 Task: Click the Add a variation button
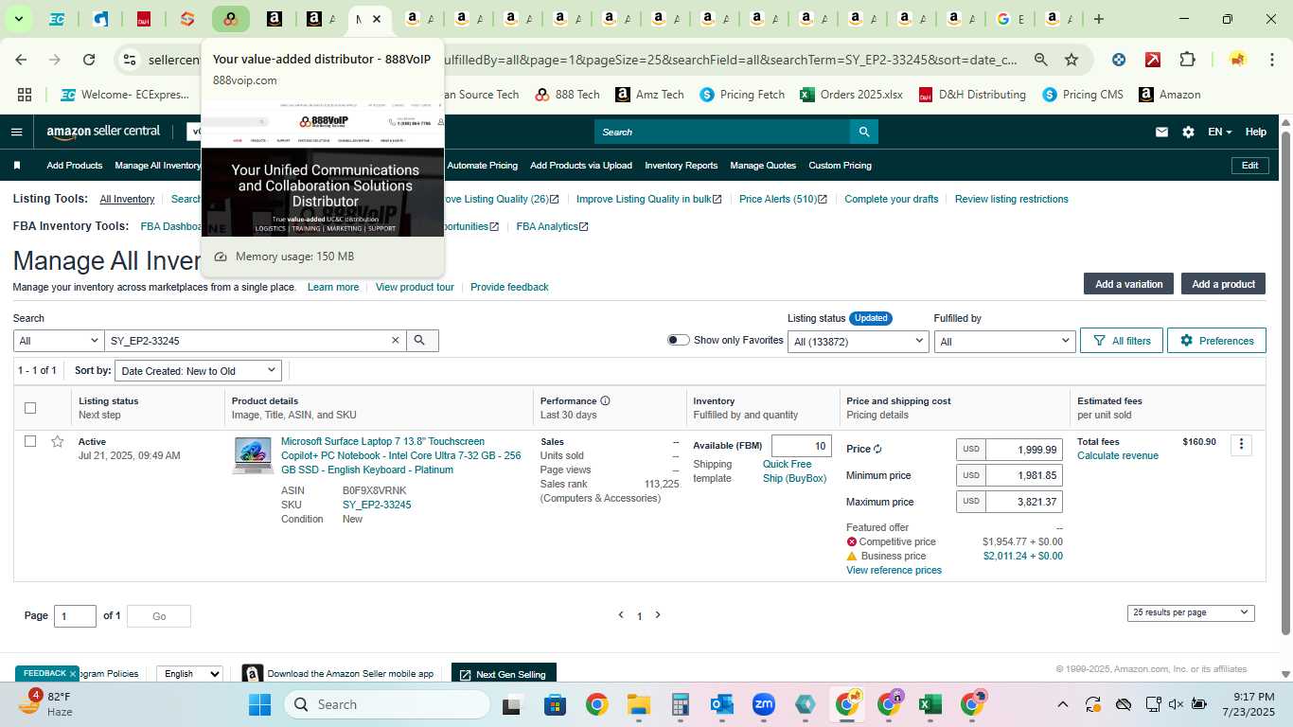tap(1128, 284)
